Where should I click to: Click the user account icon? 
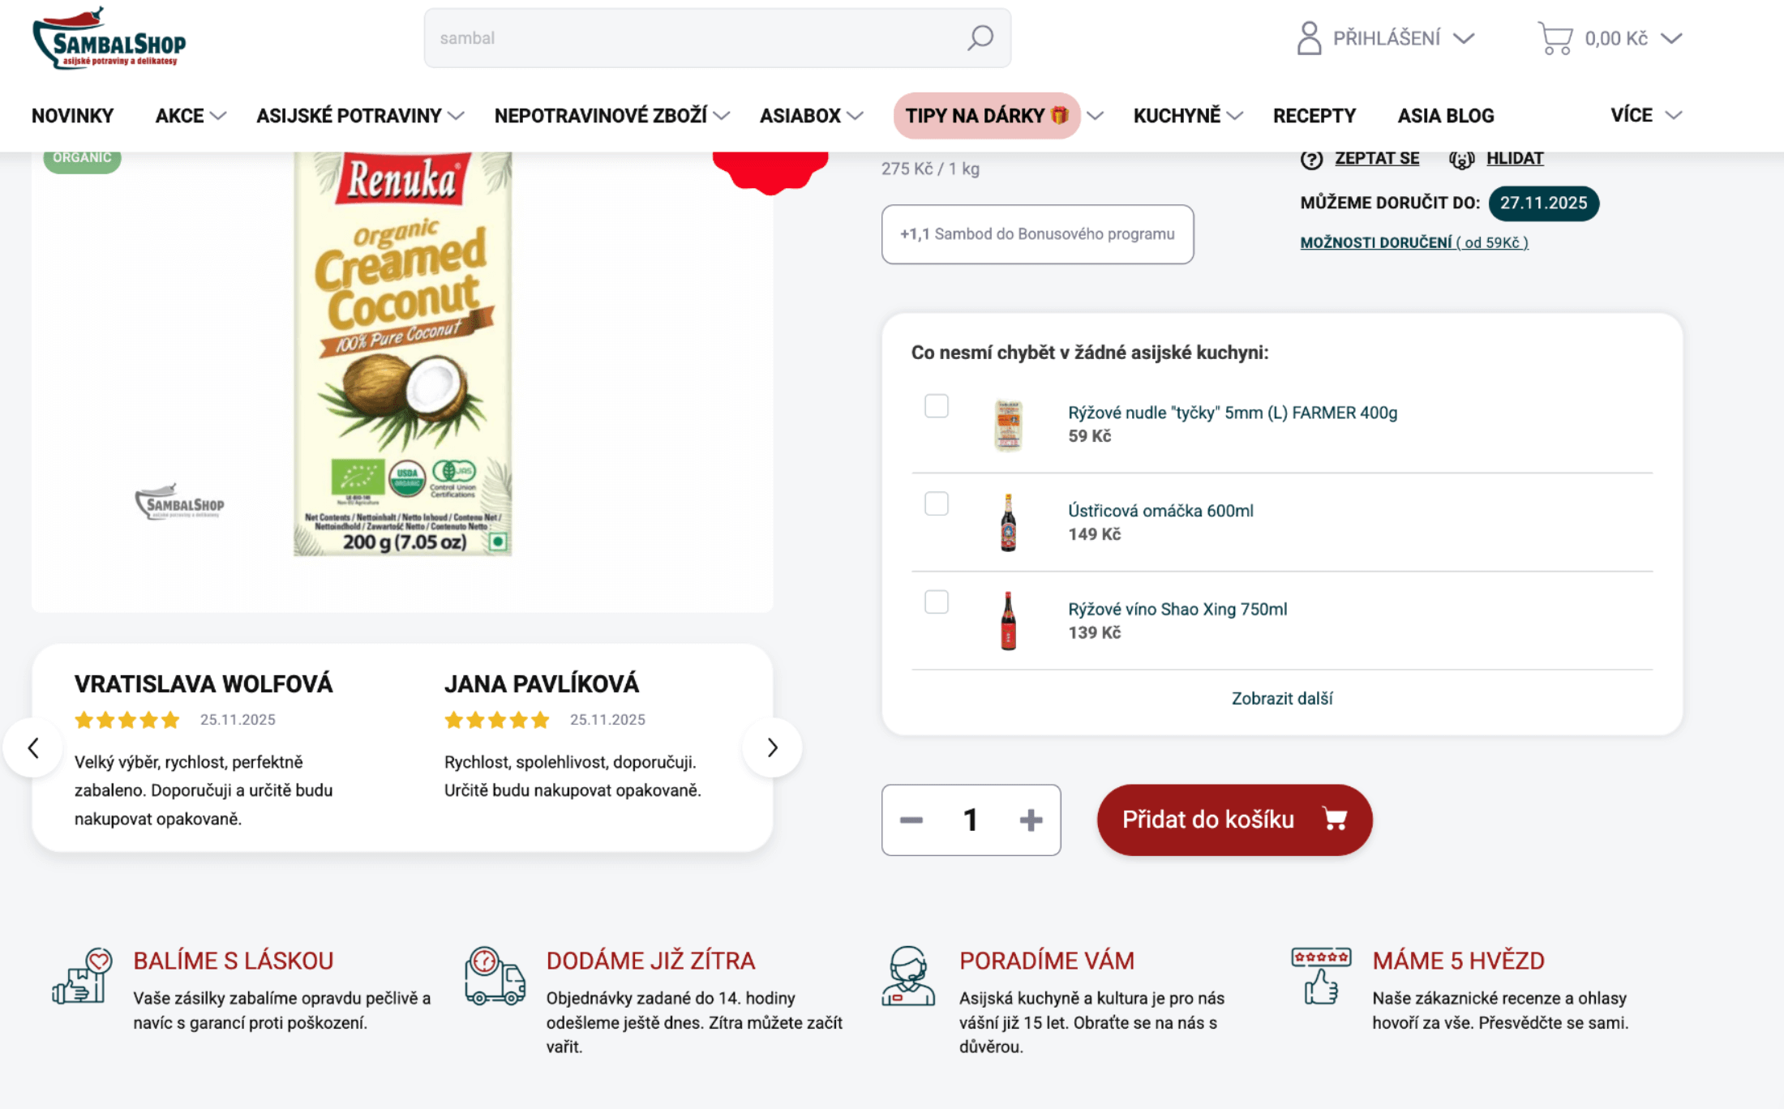pos(1309,38)
